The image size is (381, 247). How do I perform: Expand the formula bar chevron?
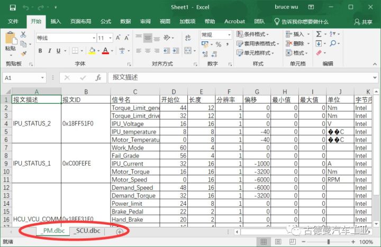[x=375, y=78]
